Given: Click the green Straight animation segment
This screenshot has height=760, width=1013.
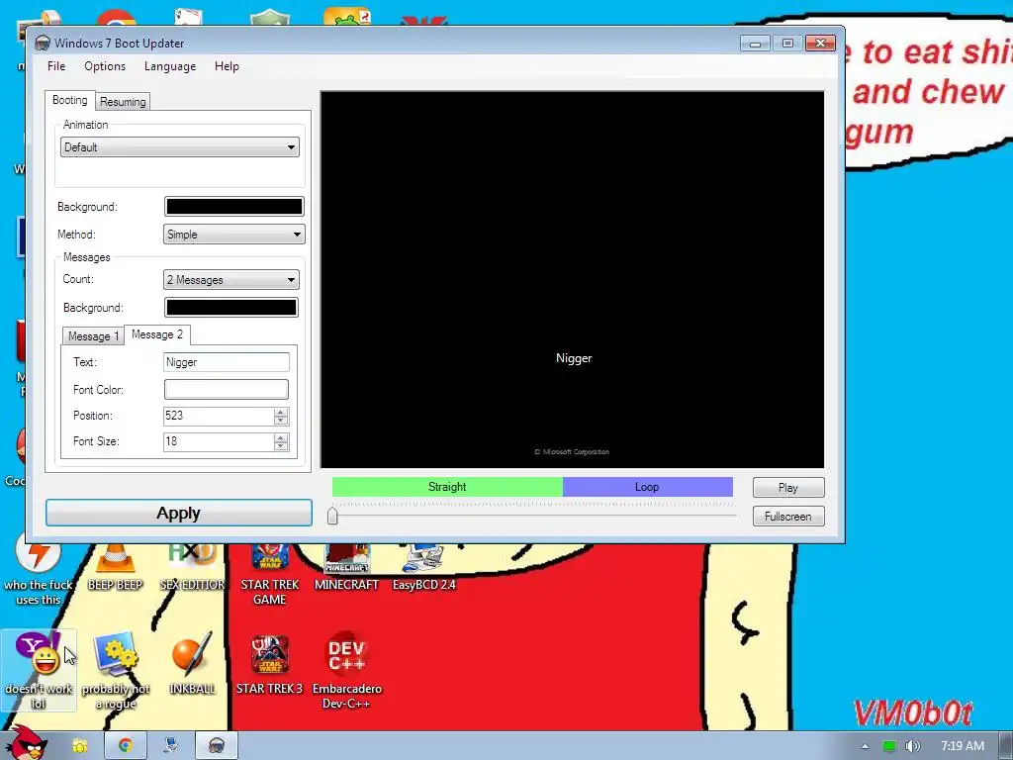Looking at the screenshot, I should pos(447,487).
